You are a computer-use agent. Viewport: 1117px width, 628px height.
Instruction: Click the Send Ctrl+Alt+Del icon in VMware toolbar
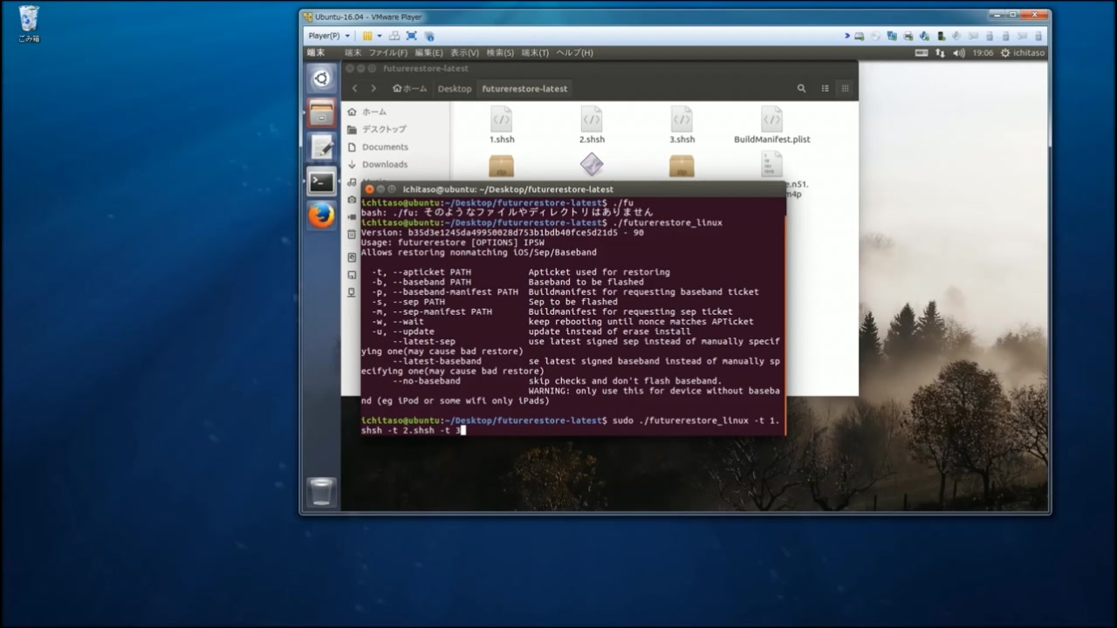pyautogui.click(x=394, y=36)
